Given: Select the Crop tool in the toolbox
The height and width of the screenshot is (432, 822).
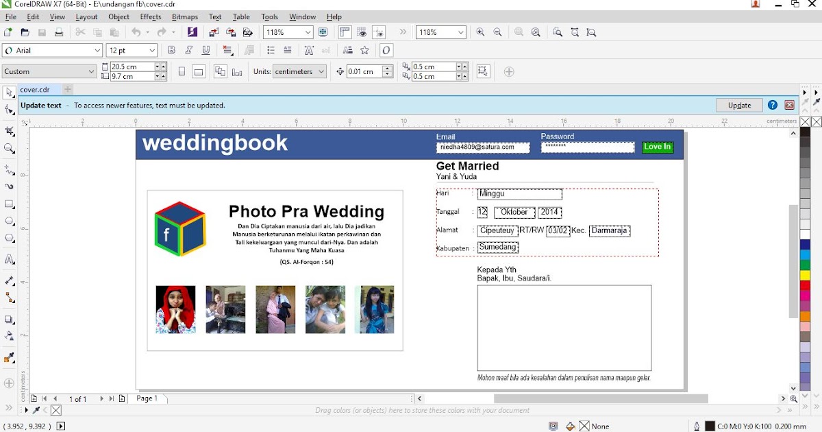Looking at the screenshot, I should tap(10, 131).
